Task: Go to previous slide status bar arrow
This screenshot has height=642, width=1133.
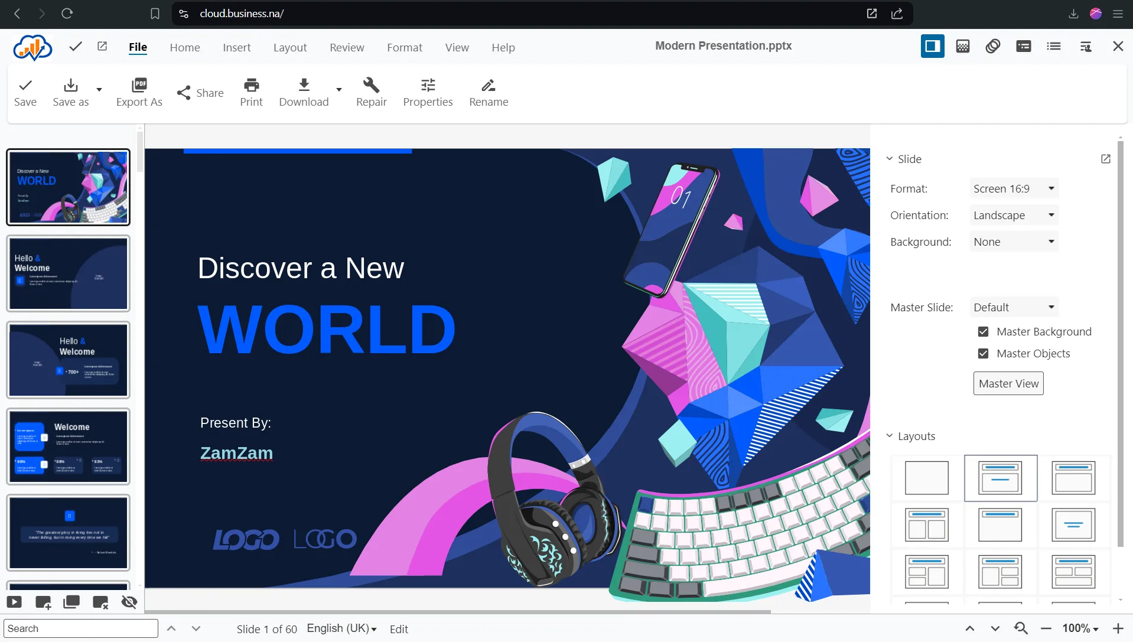Action: [970, 628]
